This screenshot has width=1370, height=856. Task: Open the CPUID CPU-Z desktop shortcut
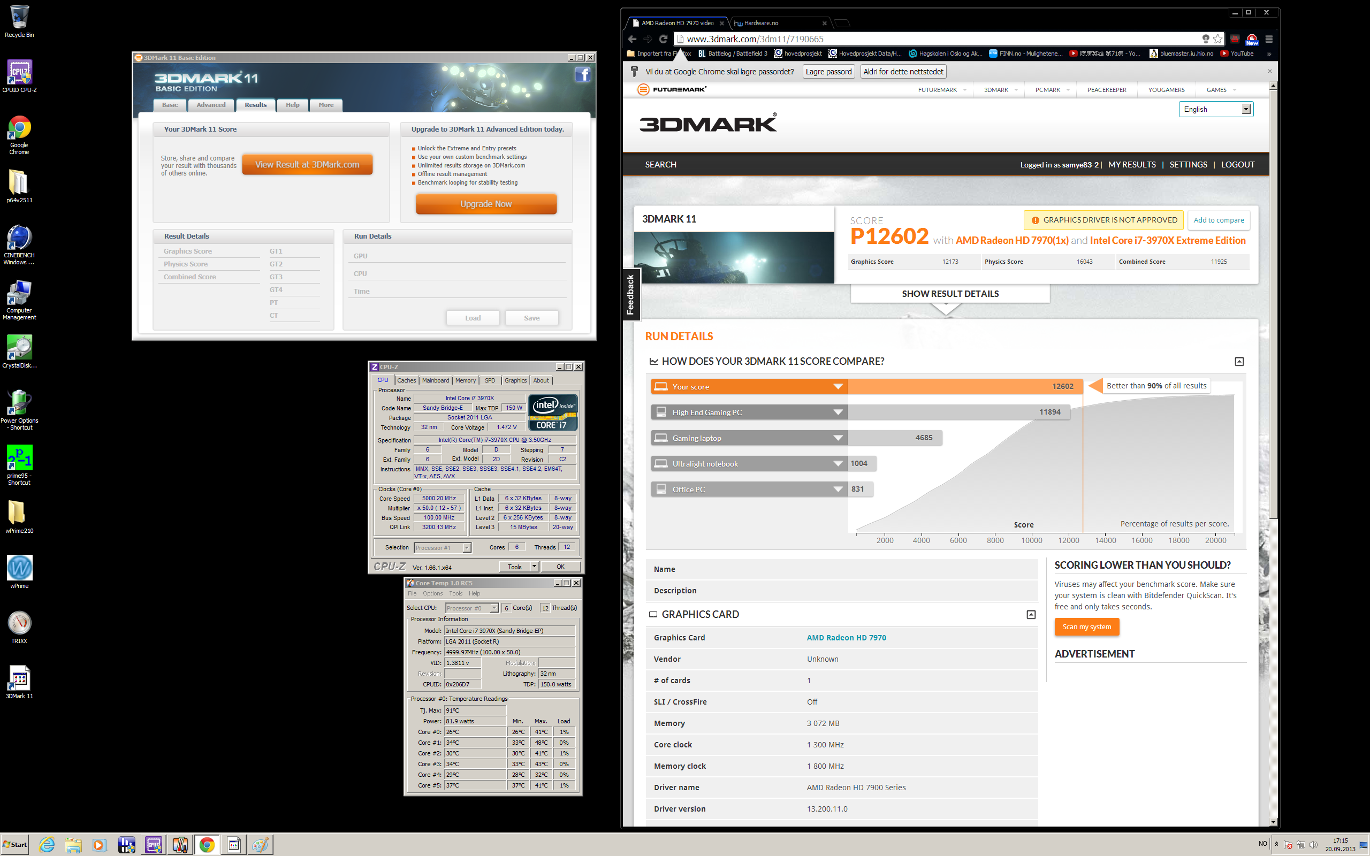19,76
